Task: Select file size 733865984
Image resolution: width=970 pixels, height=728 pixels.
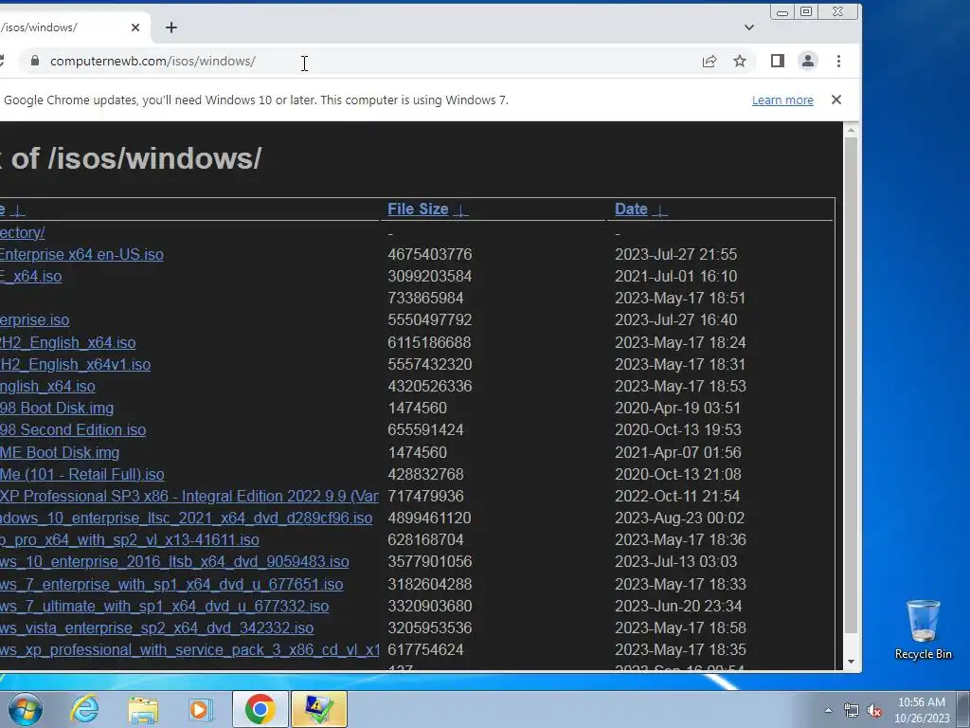Action: pos(425,298)
